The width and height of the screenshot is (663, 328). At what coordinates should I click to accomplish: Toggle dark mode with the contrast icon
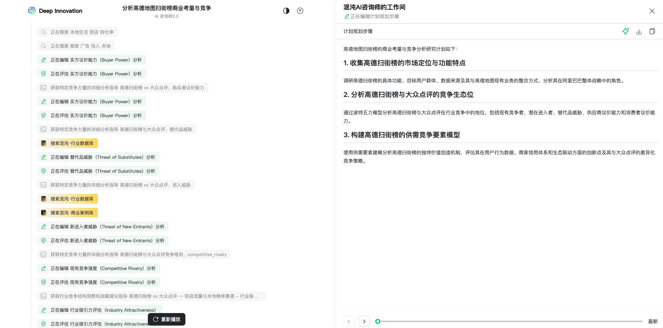[286, 11]
